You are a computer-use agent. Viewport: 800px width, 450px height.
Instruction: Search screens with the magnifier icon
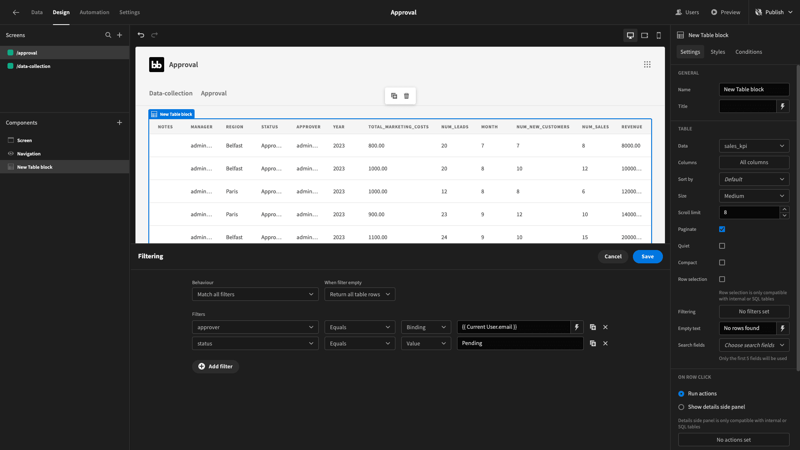tap(108, 35)
